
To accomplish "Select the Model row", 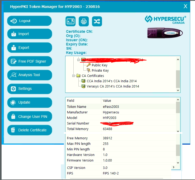I will click(x=121, y=118).
